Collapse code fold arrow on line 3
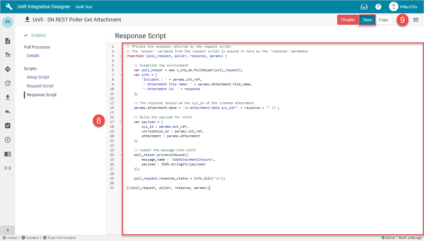Screen dimensions: 424x241 tap(120, 56)
